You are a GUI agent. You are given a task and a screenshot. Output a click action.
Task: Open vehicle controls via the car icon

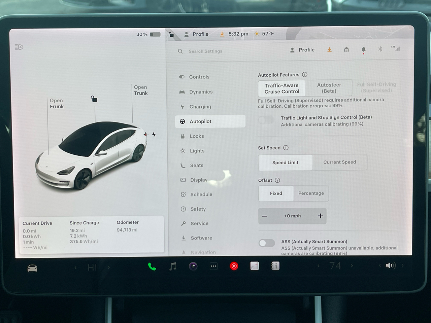point(32,267)
